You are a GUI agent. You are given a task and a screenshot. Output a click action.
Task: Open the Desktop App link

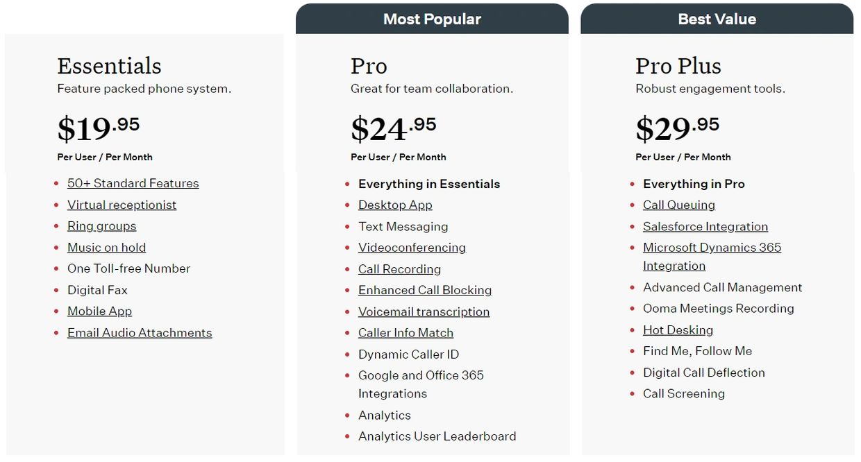395,205
